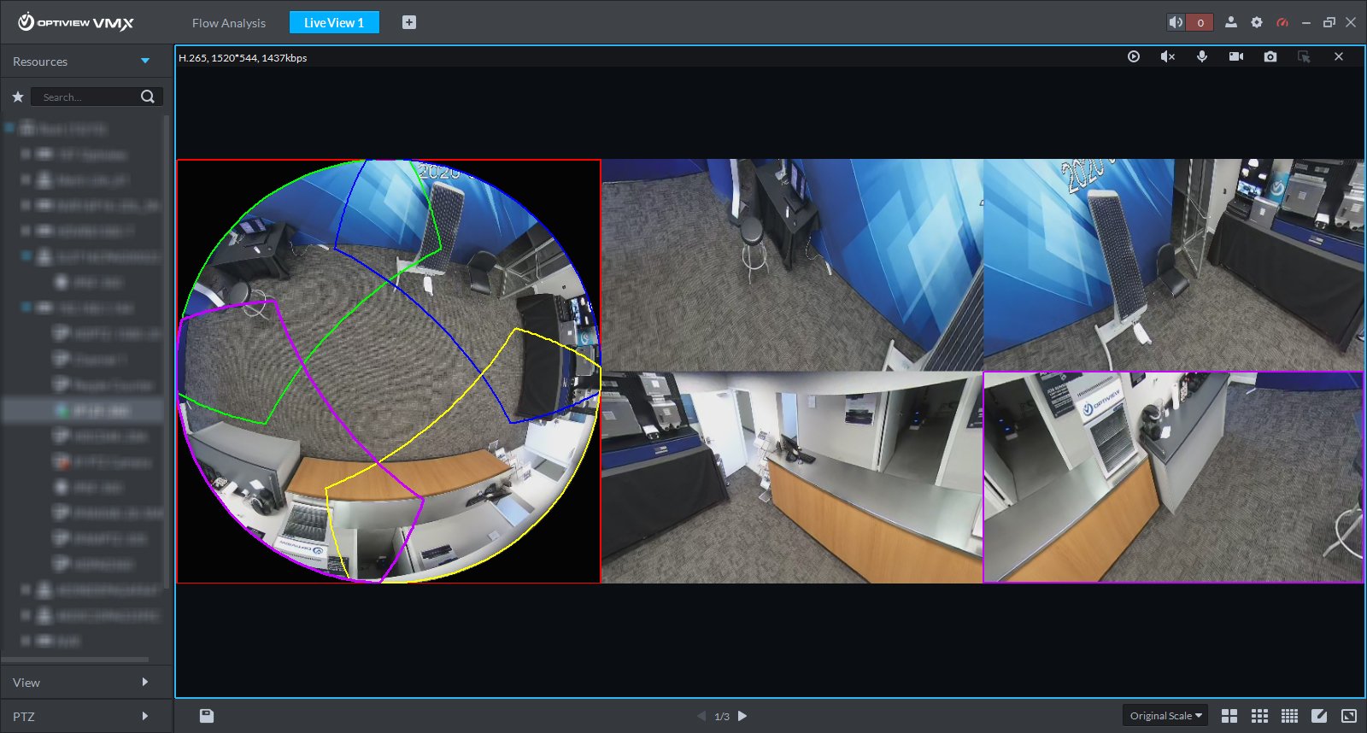Open the user account icon
This screenshot has width=1367, height=733.
[x=1231, y=22]
